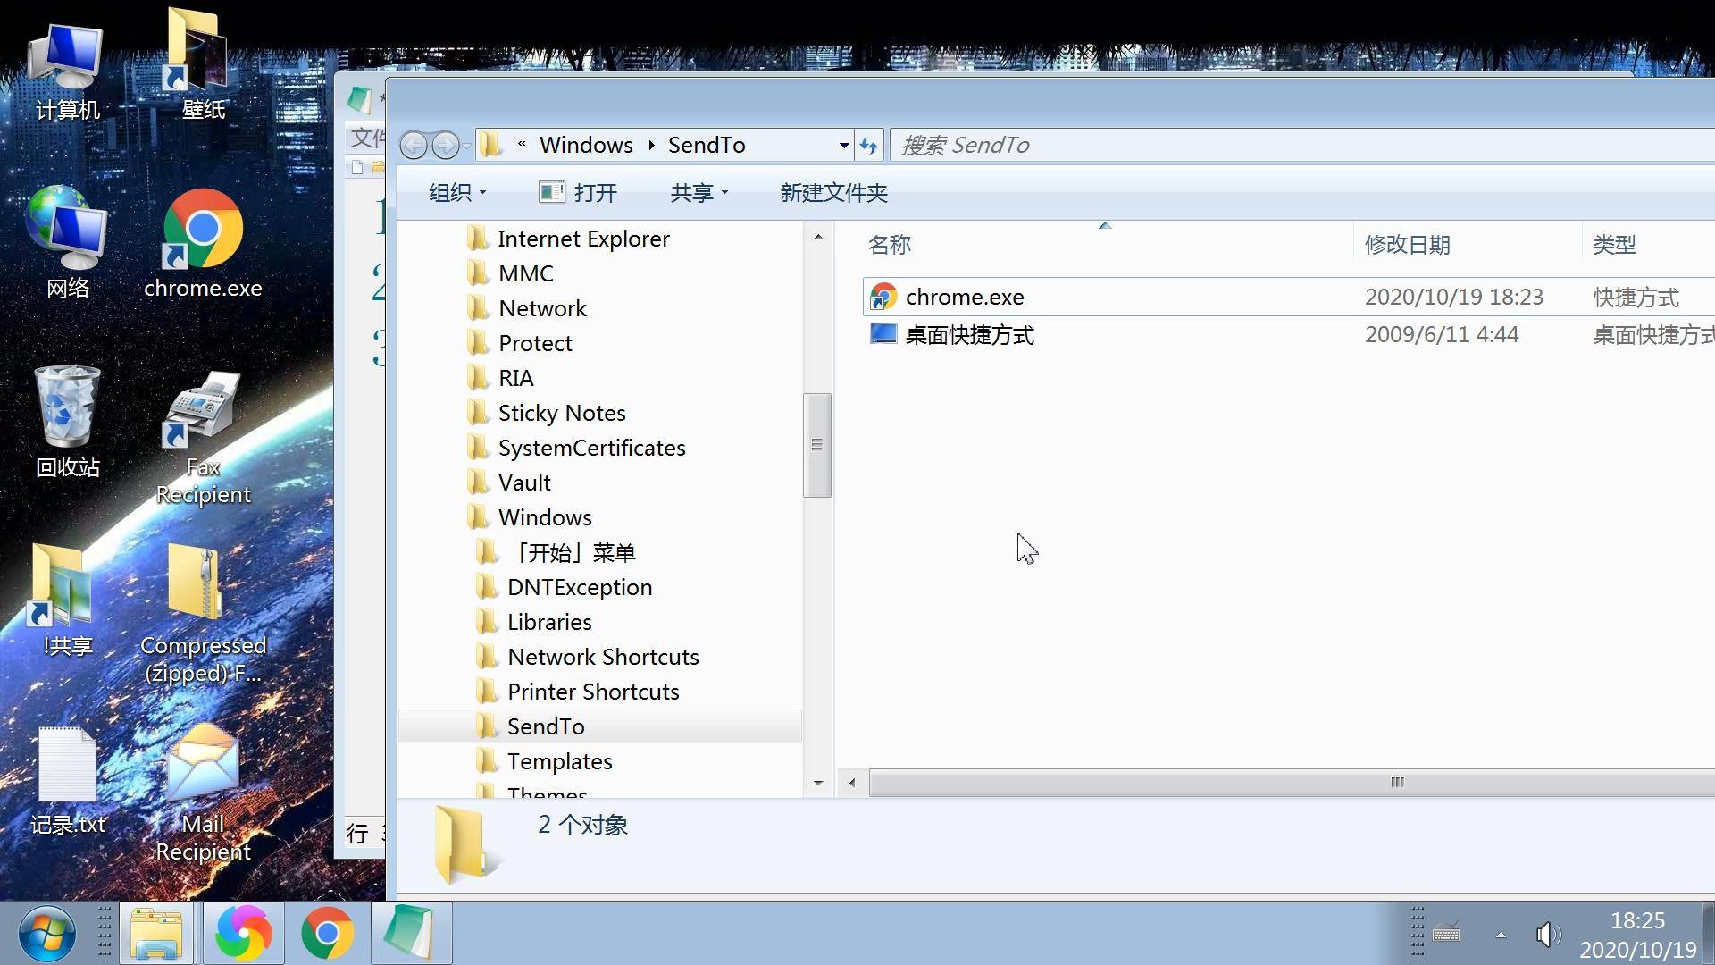1715x965 pixels.
Task: Expand address bar history dropdown arrow
Action: point(843,145)
